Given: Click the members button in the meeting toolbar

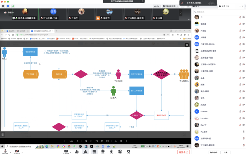Looking at the screenshot, I should (85, 151).
